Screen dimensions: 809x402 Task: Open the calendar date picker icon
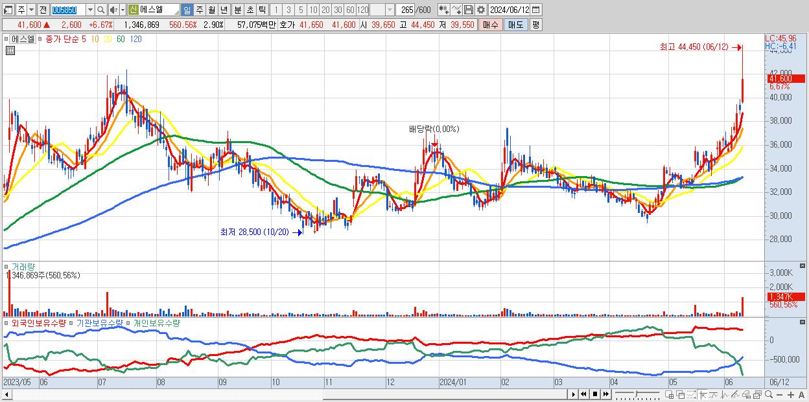(535, 10)
